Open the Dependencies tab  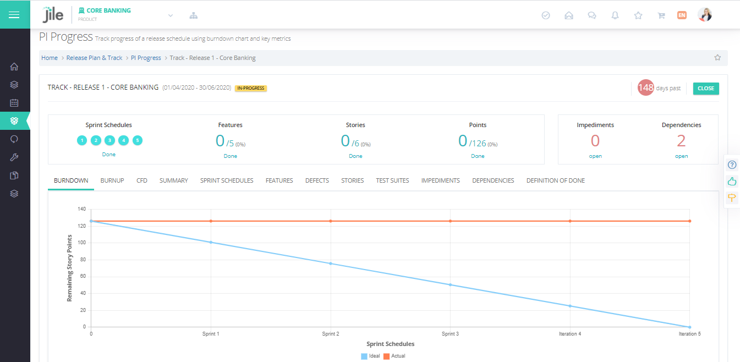pos(493,180)
